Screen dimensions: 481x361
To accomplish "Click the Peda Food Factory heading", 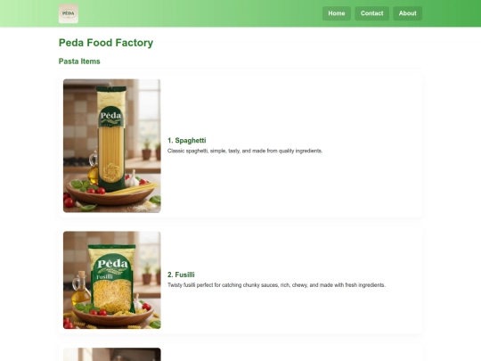I will [x=106, y=43].
